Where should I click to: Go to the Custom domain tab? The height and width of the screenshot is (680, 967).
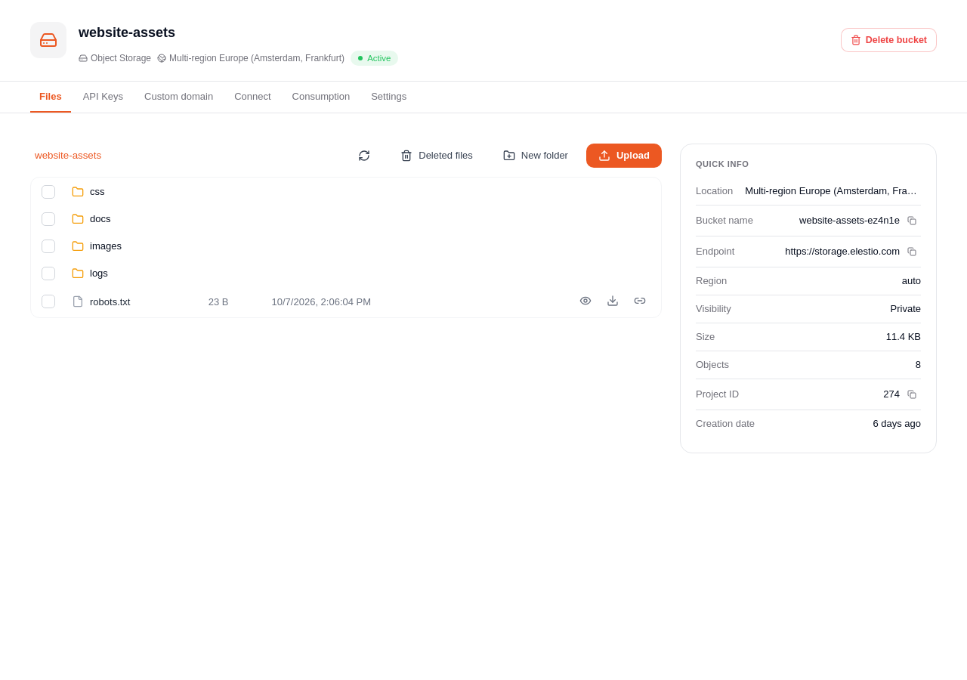pyautogui.click(x=178, y=97)
